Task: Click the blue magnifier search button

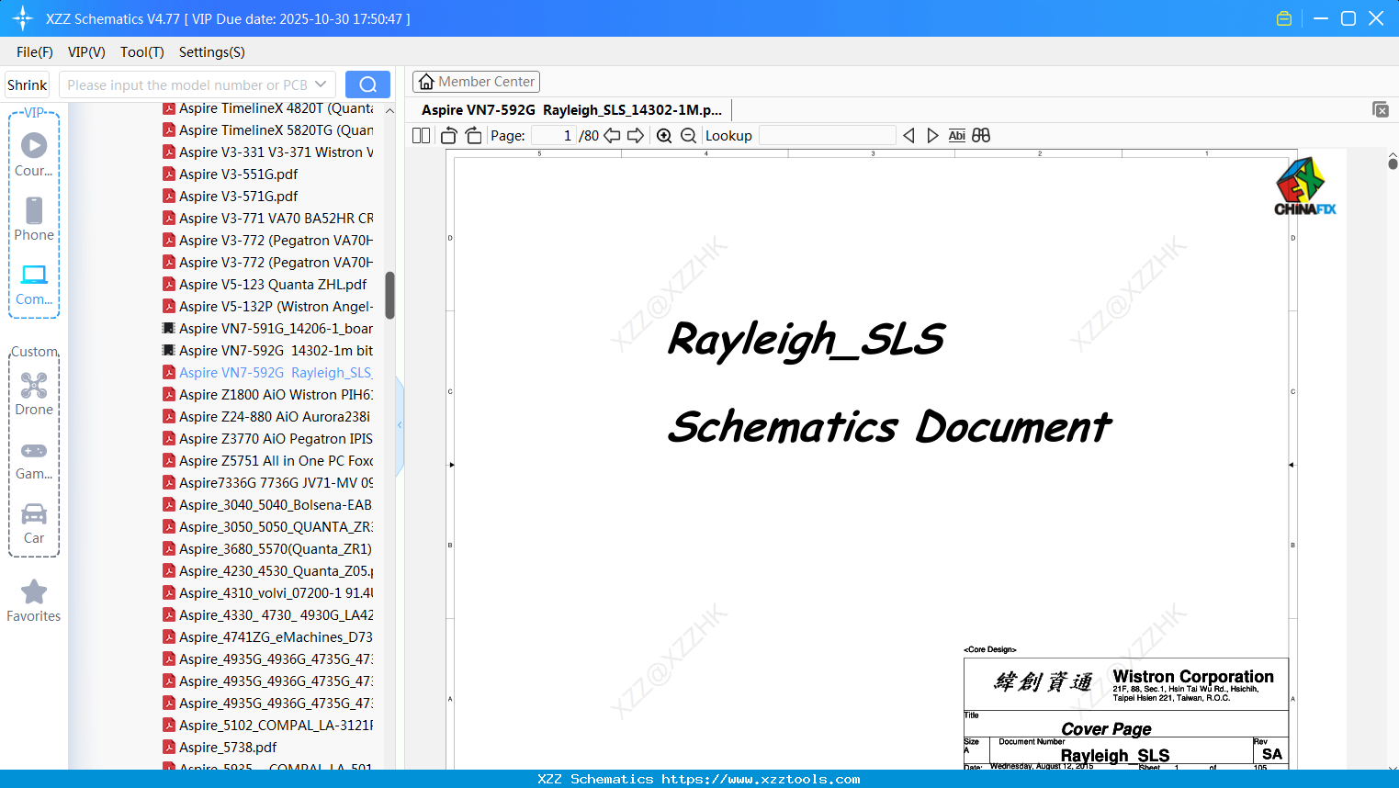Action: tap(367, 84)
